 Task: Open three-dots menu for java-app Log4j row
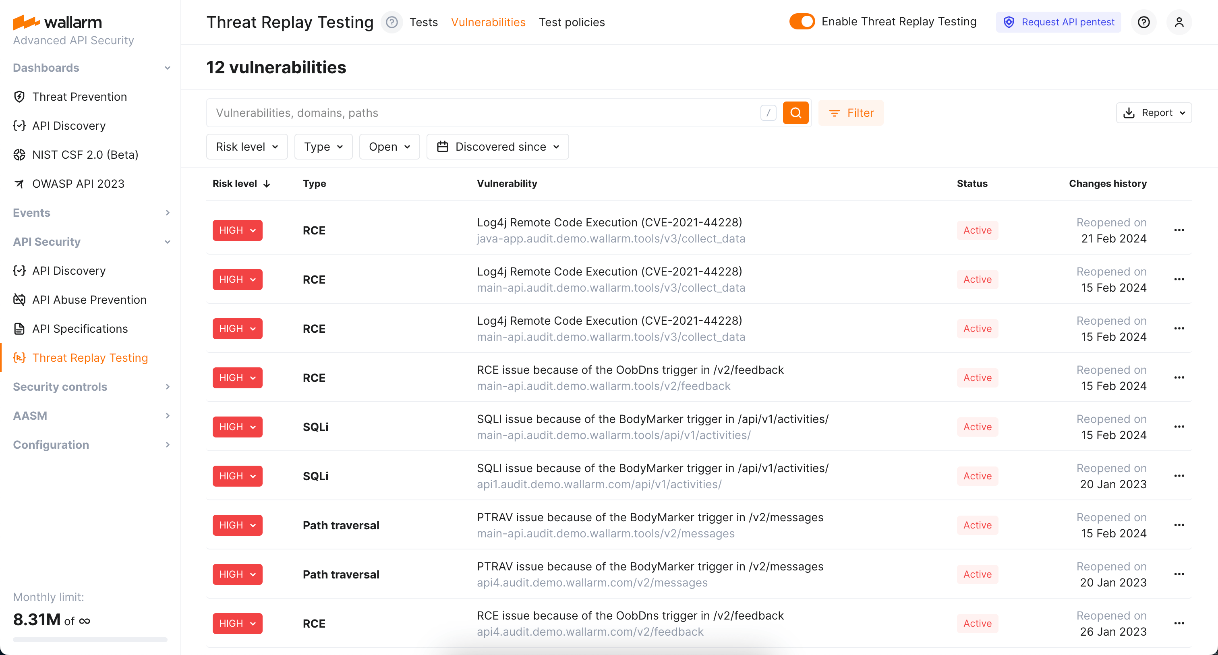pos(1179,230)
